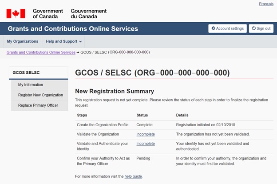Select Replace Primary Officer in sidebar
This screenshot has height=184, width=277.
click(39, 105)
